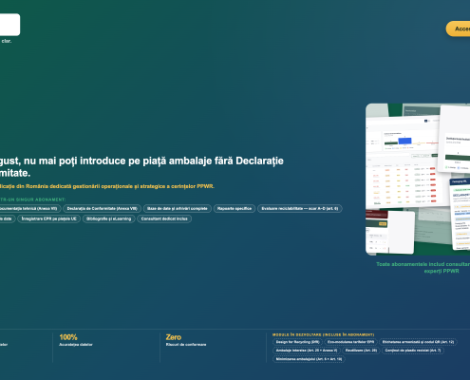Click the Înregistrare EPR pe piețele UE tag
Viewport: 470px width, 380px height.
coord(49,218)
